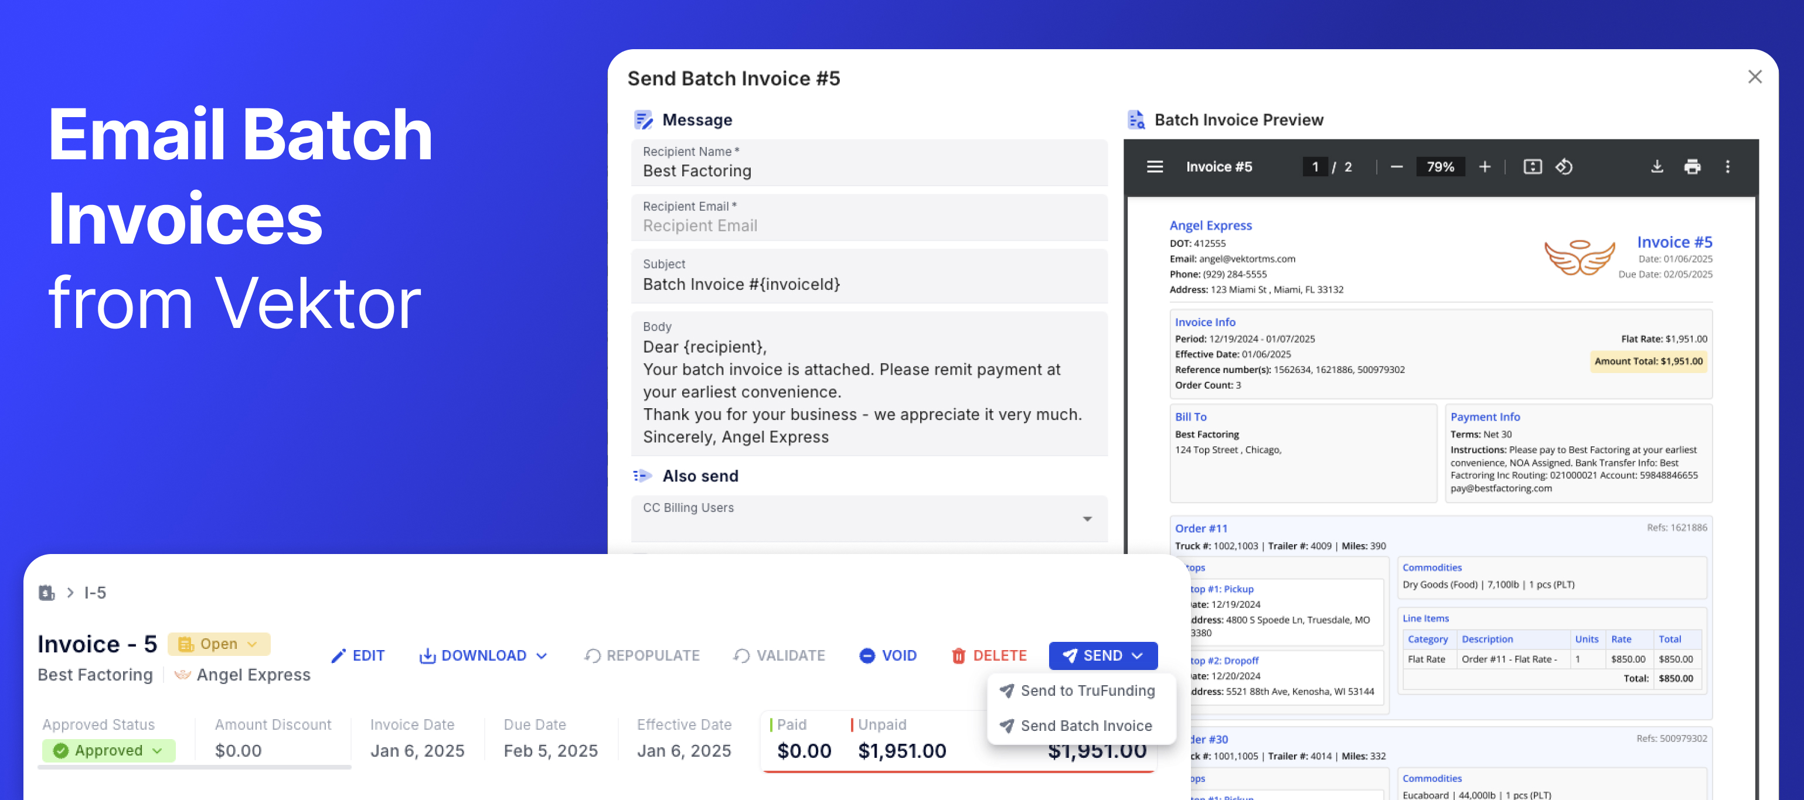
Task: Open the Open status dropdown
Action: pyautogui.click(x=219, y=644)
